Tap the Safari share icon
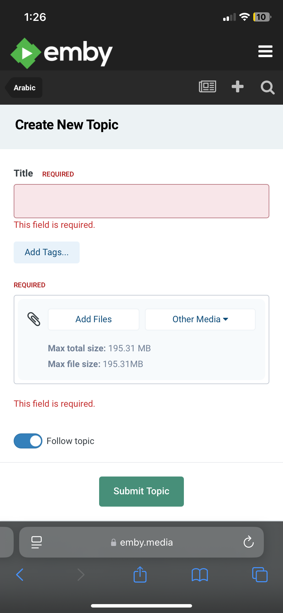This screenshot has height=613, width=283. pyautogui.click(x=140, y=574)
